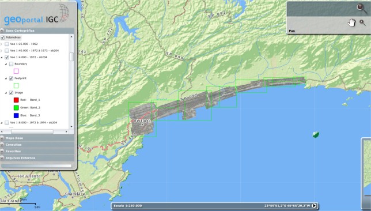Collapse the Voo 1:4.000 - 1972 node
The image size is (371, 211).
click(1, 57)
